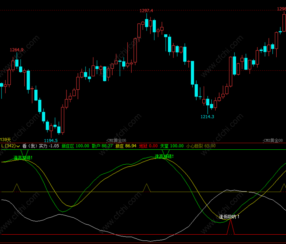286x244 pixels.
Task: Click the 新庄 86.94 indicator value
Action: click(126, 146)
